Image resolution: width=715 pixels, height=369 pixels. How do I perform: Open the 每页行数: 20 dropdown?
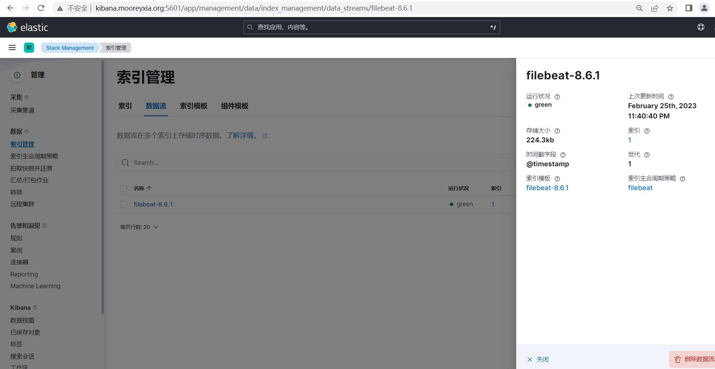[x=139, y=227]
